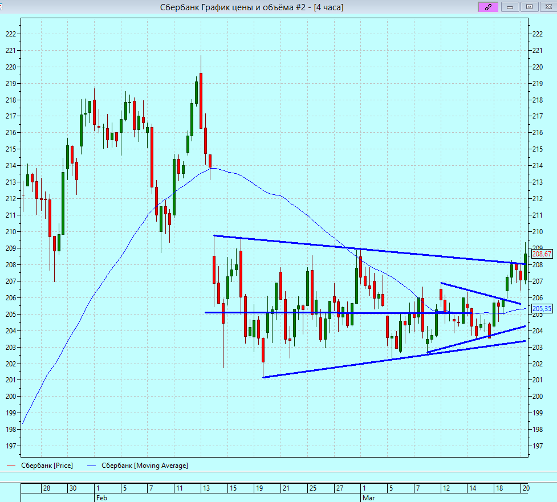Viewport: 557px width, 502px height.
Task: Click the 197 value on left price axis
Action: 11,446
